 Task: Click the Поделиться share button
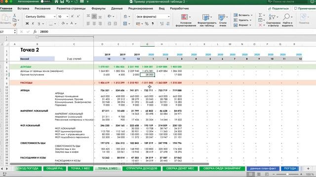point(278,8)
